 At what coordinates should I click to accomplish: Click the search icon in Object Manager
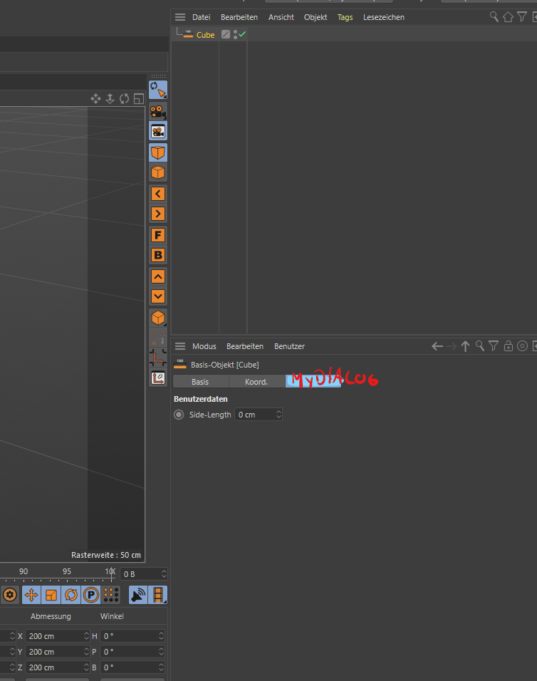(x=494, y=17)
